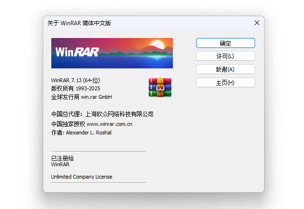Screen dimensions: 304x209
Task: Open the 许可(L) license information
Action: point(225,56)
